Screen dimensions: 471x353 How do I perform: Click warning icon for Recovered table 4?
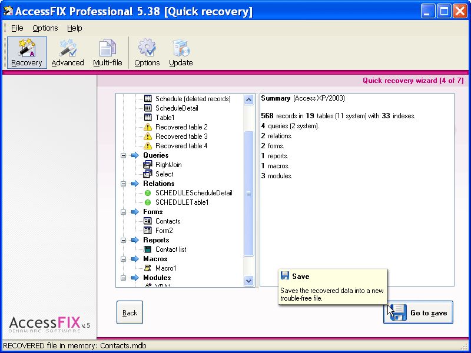point(148,146)
